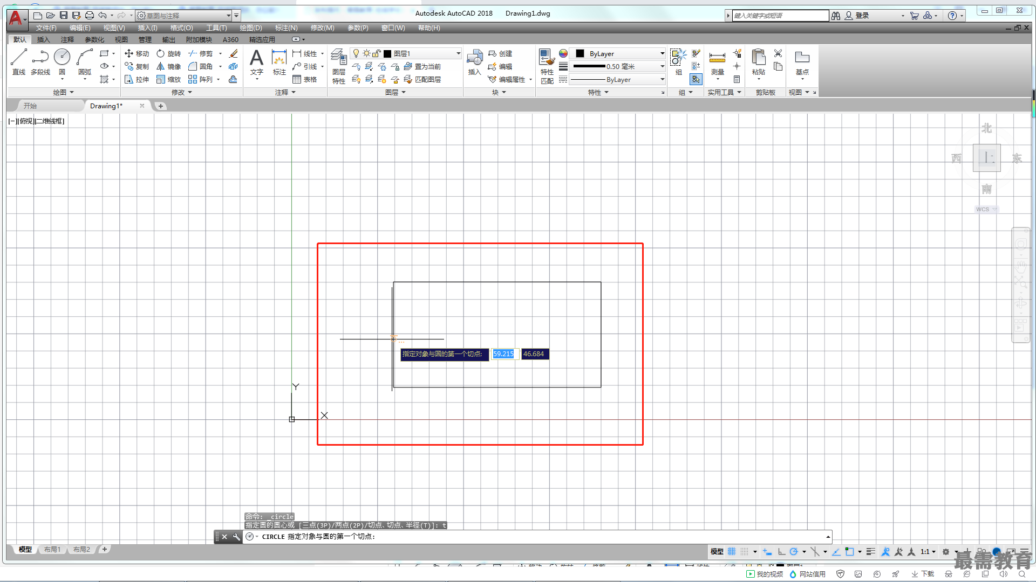The image size is (1036, 582).
Task: Click the black ByLayer color swatch
Action: coord(580,53)
